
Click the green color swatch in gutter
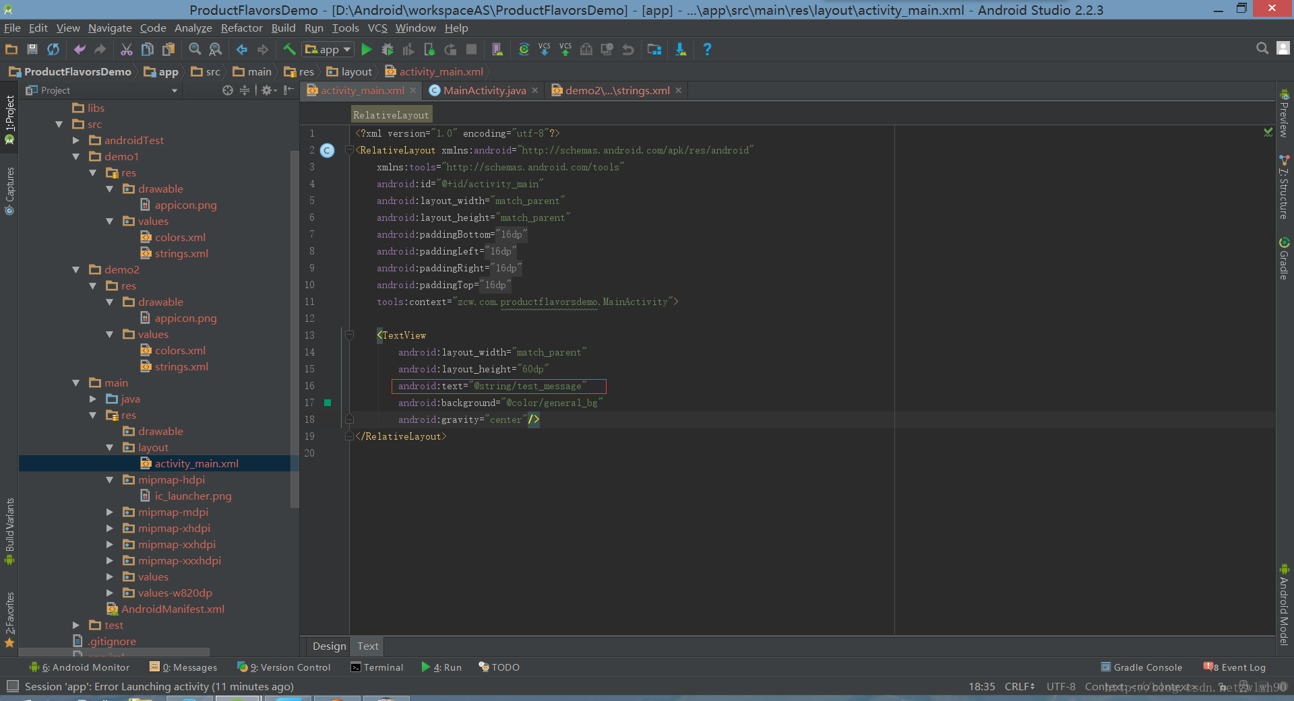coord(328,403)
